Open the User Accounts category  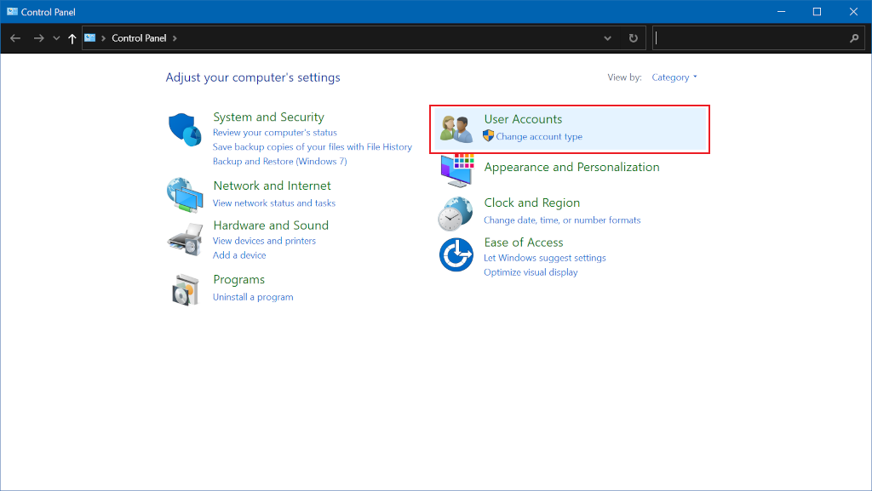point(524,119)
